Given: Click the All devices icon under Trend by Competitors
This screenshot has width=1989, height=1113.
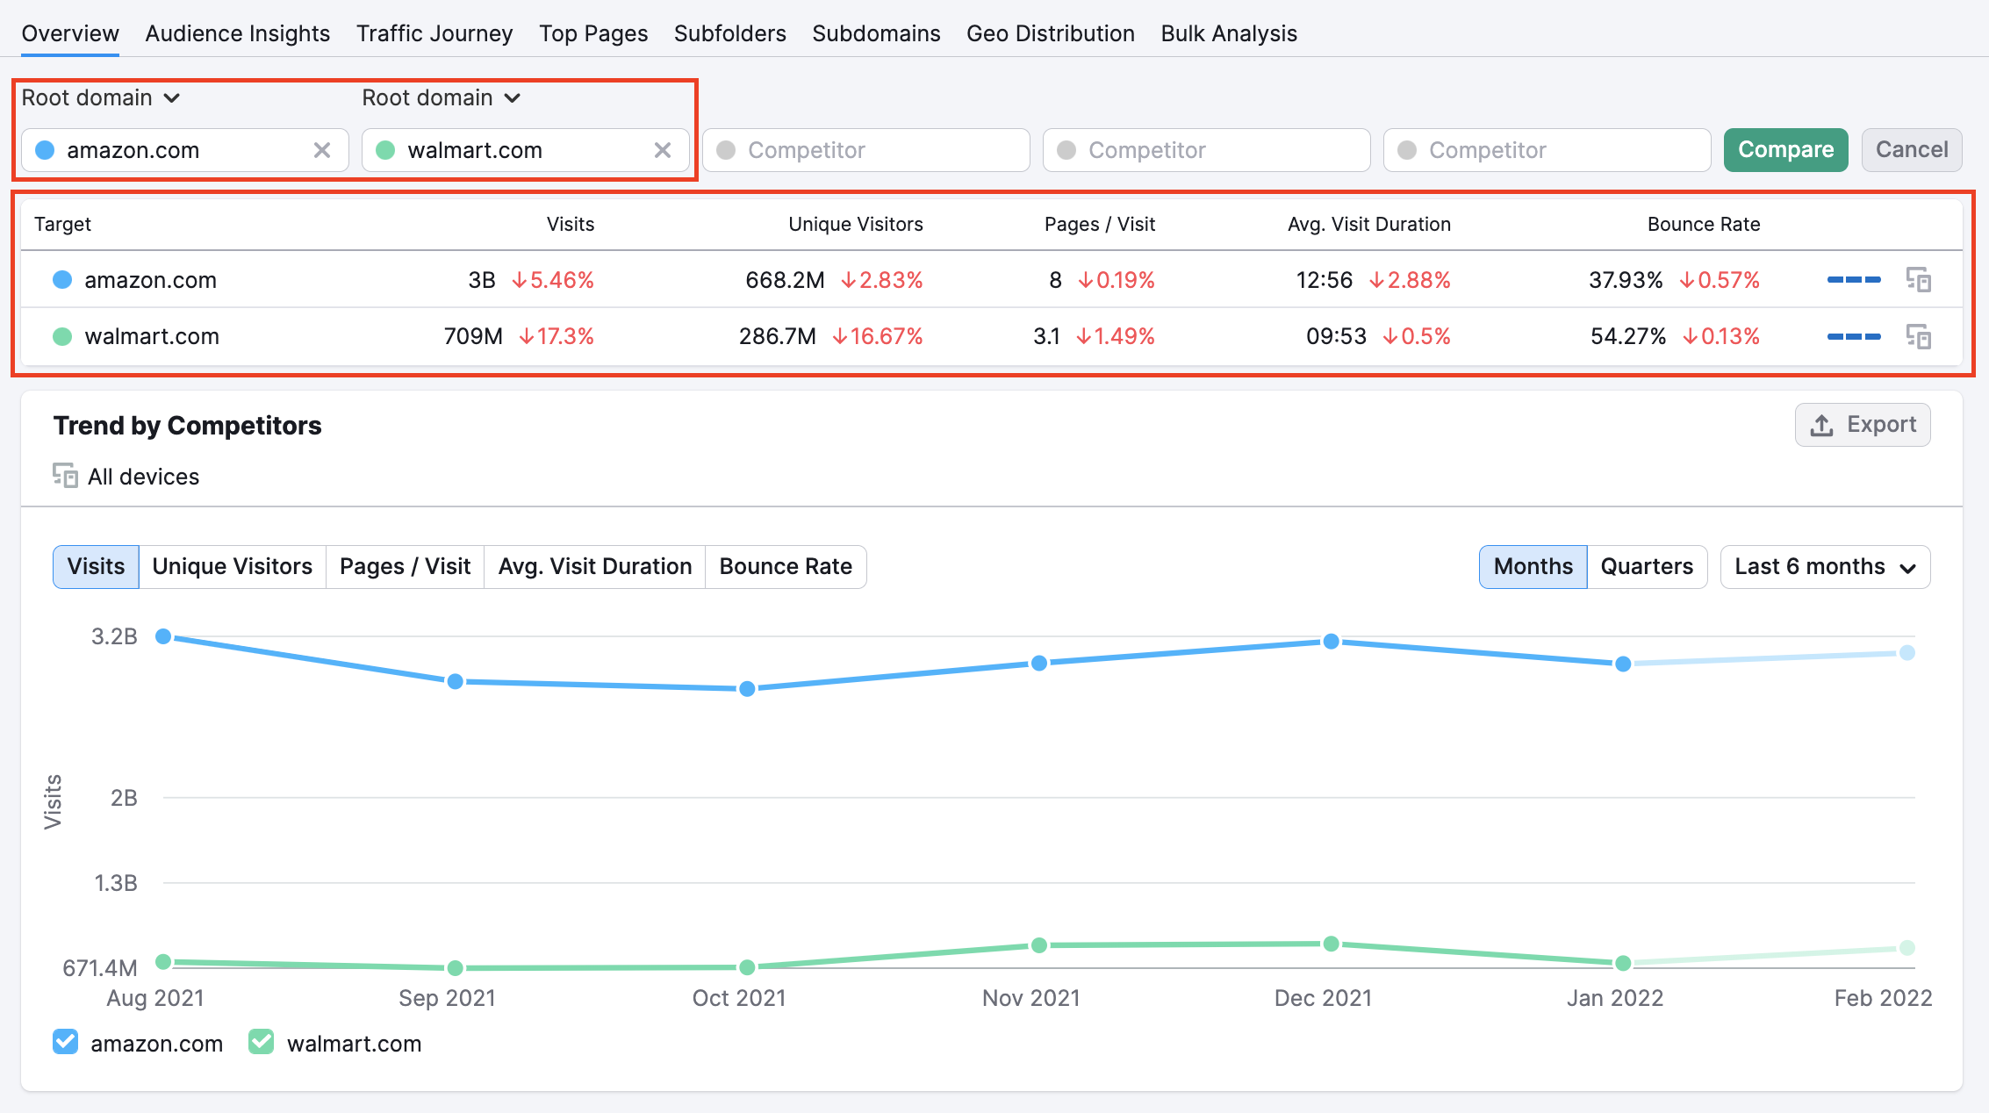Looking at the screenshot, I should [65, 476].
